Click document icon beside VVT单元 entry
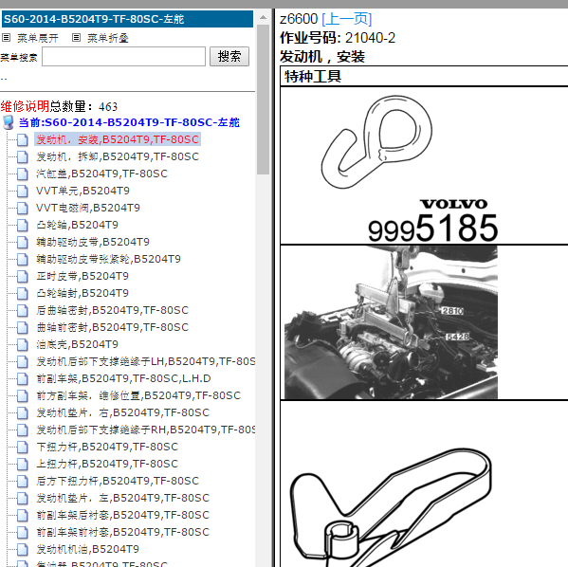This screenshot has height=567, width=568. click(x=23, y=191)
